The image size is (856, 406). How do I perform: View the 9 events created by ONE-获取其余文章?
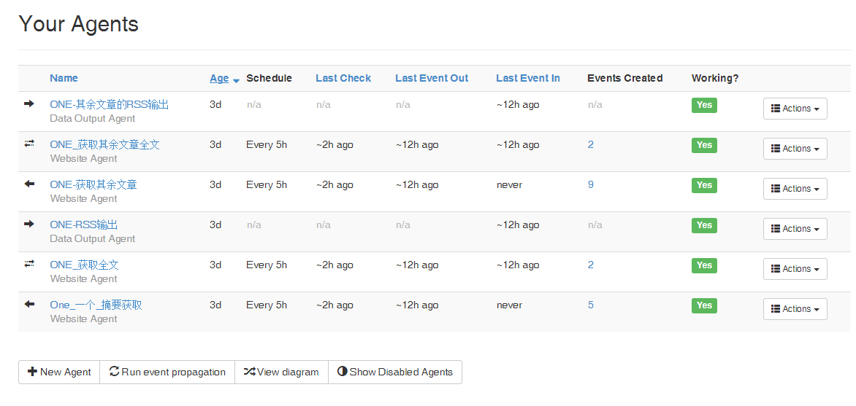click(590, 184)
